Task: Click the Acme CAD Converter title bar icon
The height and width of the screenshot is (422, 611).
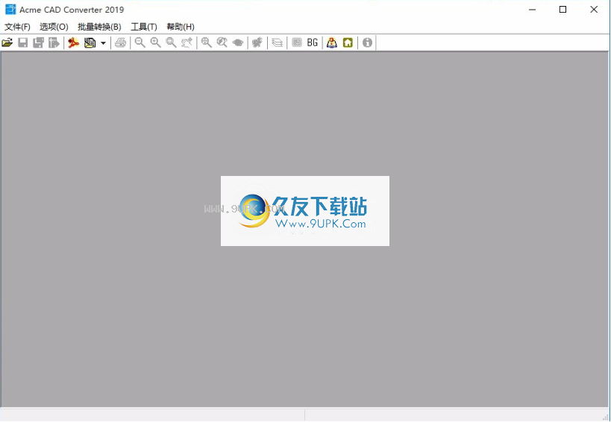Action: point(10,10)
